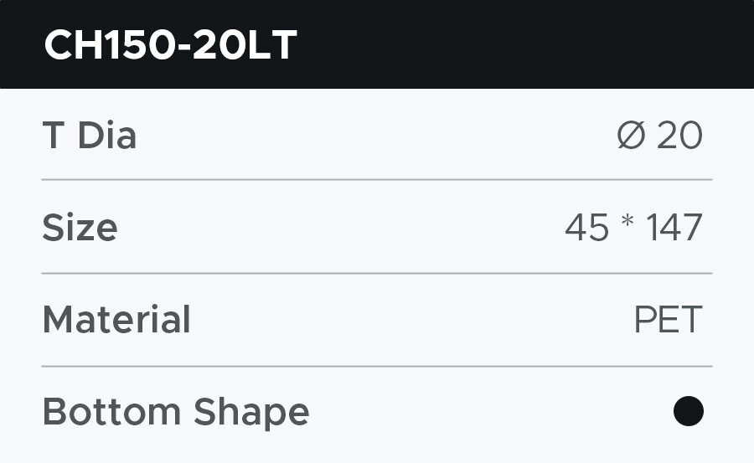Select the Size row label

tap(80, 228)
